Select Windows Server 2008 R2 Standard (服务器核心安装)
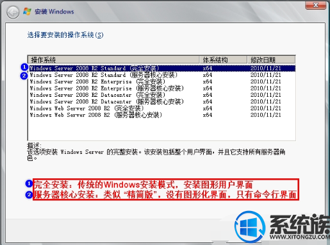The height and width of the screenshot is (245, 330). 162,75
